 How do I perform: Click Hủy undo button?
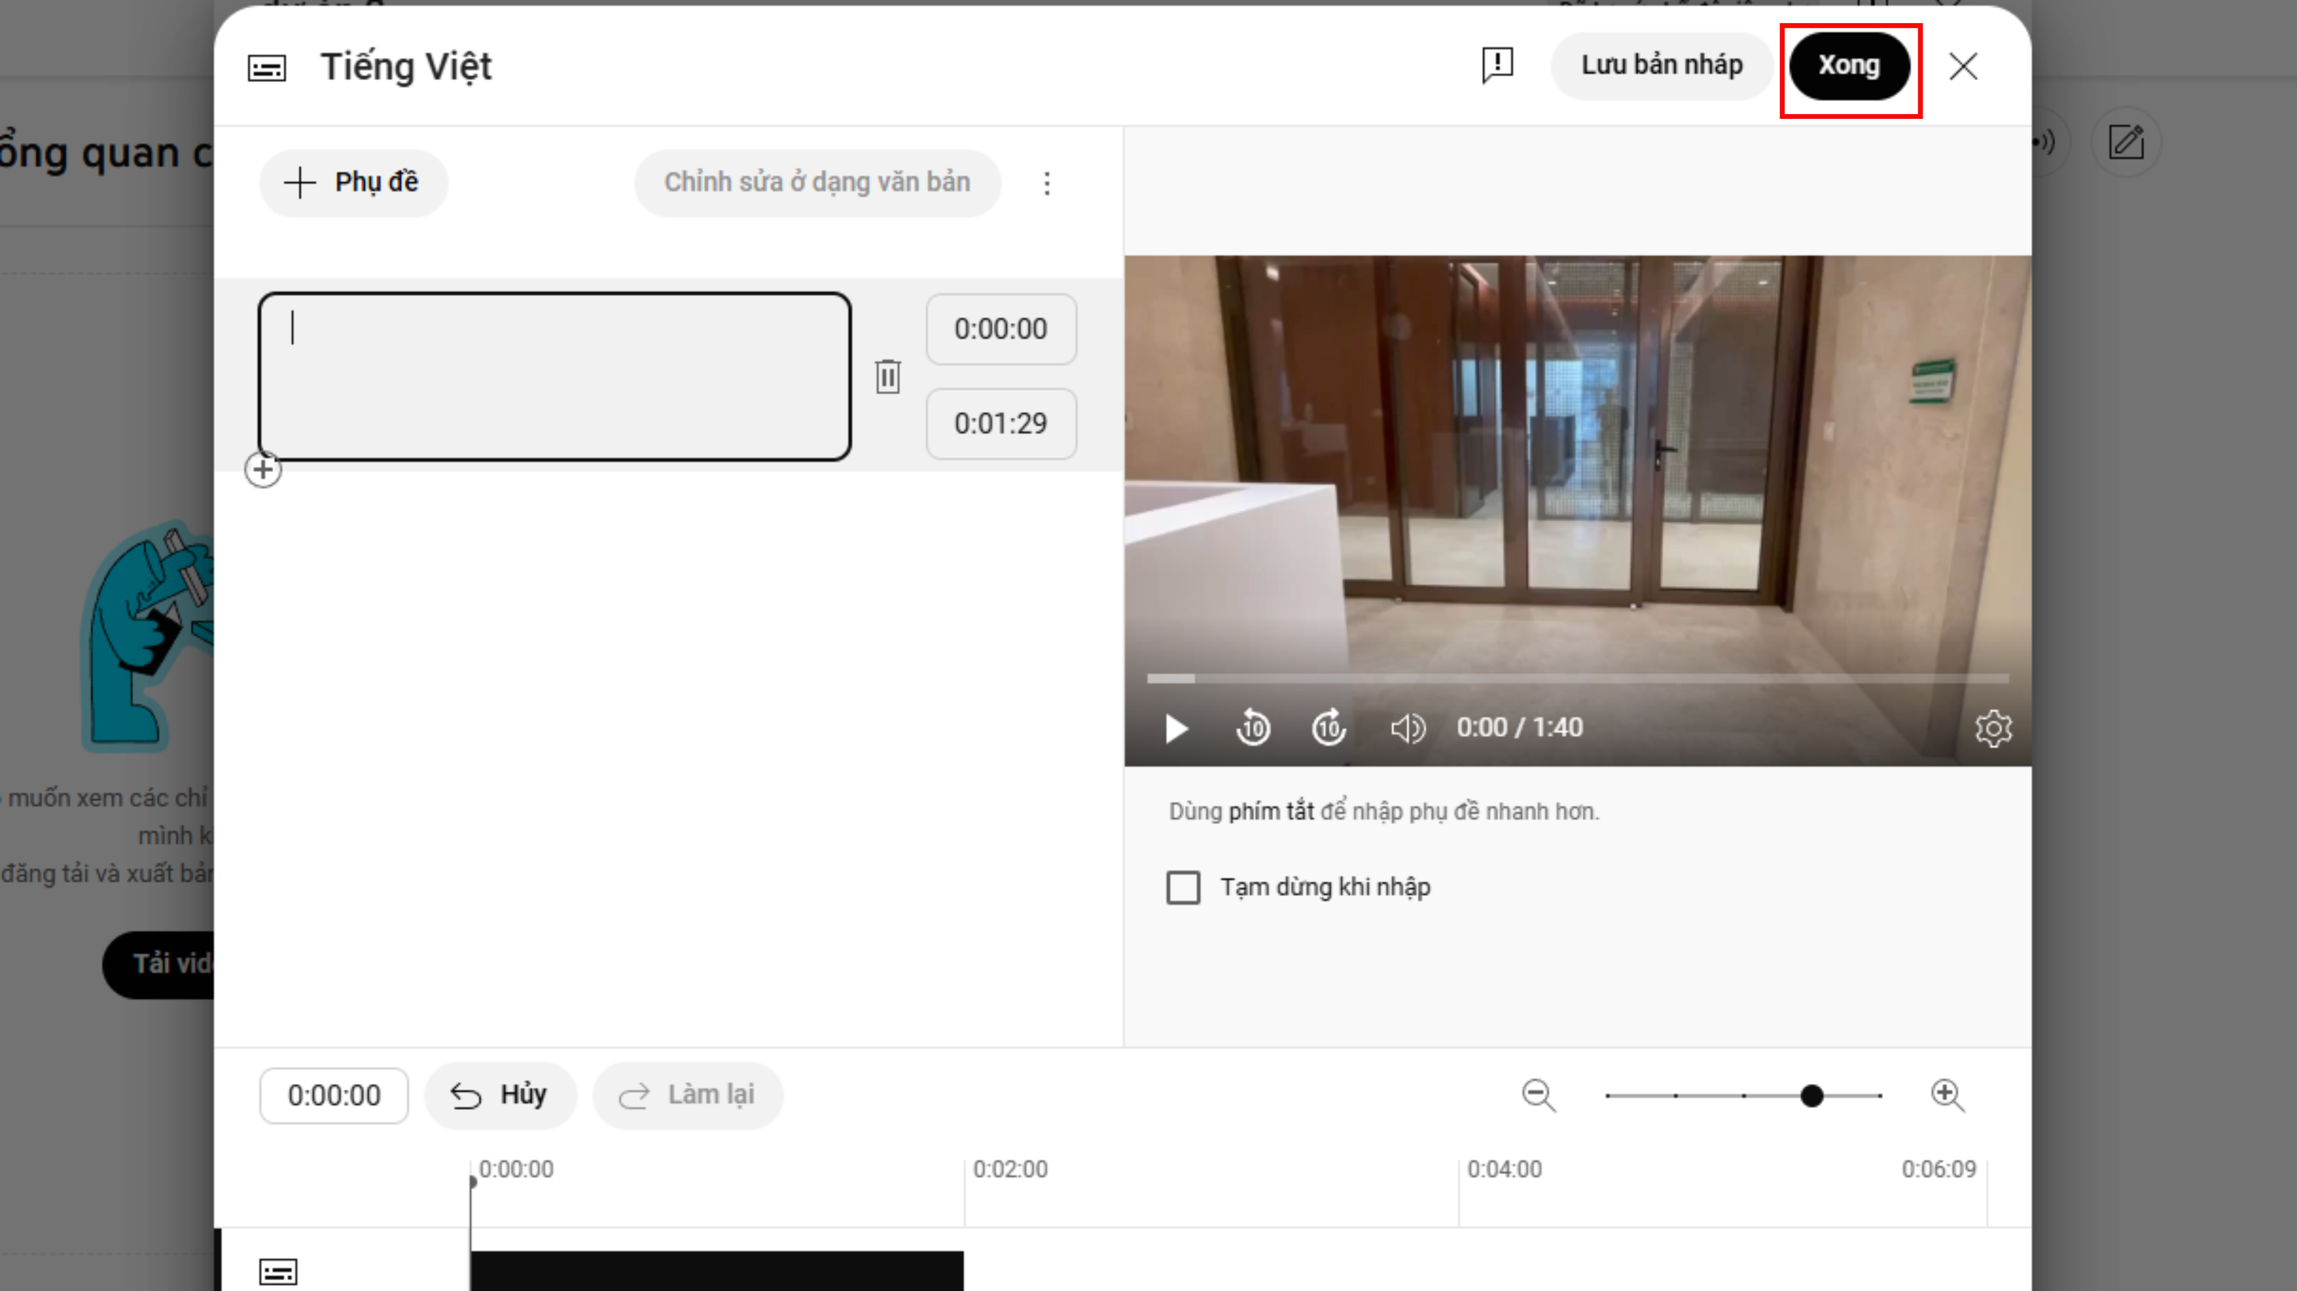(x=499, y=1095)
